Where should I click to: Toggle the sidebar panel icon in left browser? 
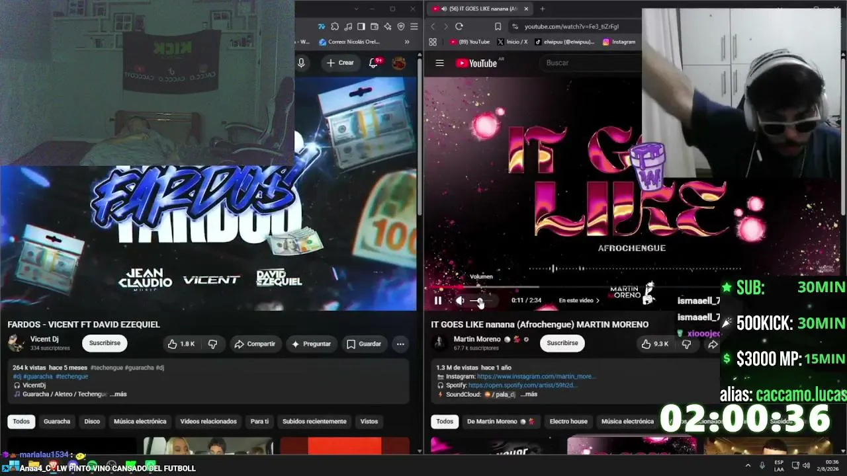pyautogui.click(x=361, y=26)
